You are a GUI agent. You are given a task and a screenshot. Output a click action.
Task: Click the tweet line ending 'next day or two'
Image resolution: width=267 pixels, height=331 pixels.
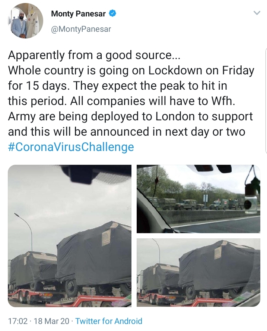127,132
